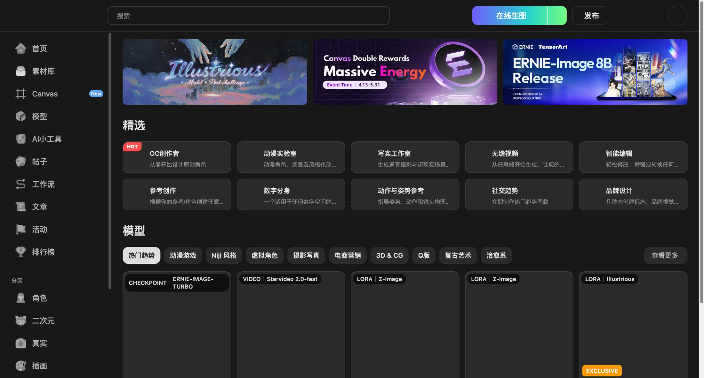Open the ERNIE-Image 8B Release banner

(x=595, y=72)
